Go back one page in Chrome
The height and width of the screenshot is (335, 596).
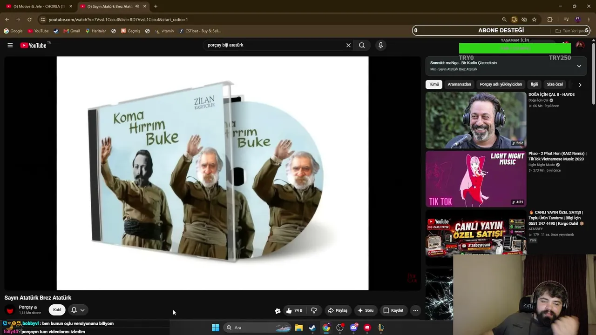[x=7, y=20]
